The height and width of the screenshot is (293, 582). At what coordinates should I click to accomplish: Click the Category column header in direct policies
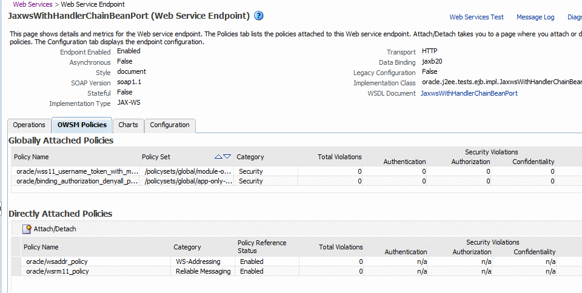[187, 247]
